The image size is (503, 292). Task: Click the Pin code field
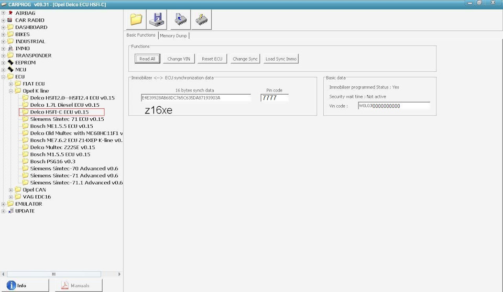[x=275, y=98]
